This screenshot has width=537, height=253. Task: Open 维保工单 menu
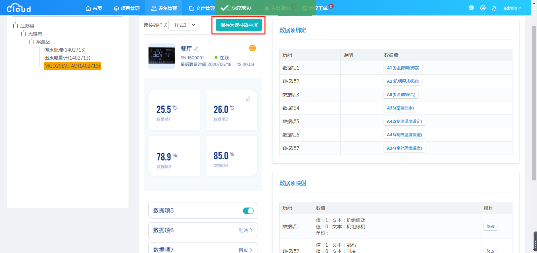tap(315, 8)
